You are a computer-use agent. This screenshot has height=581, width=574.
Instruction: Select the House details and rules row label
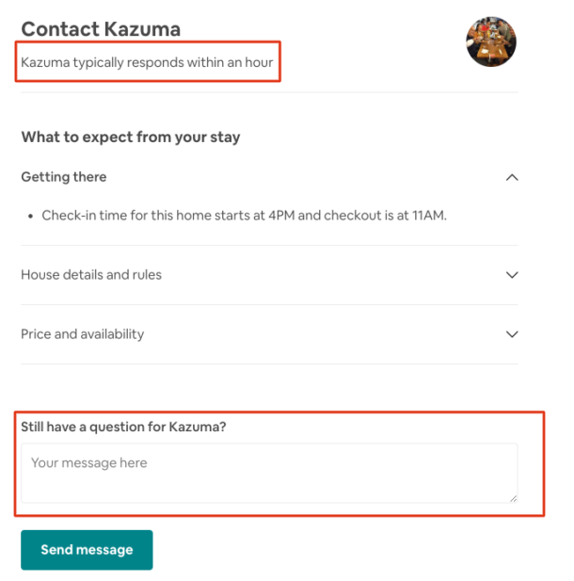click(91, 275)
